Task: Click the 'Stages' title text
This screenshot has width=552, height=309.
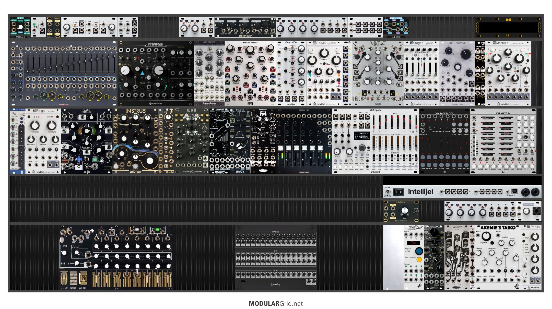Action: [x=418, y=43]
